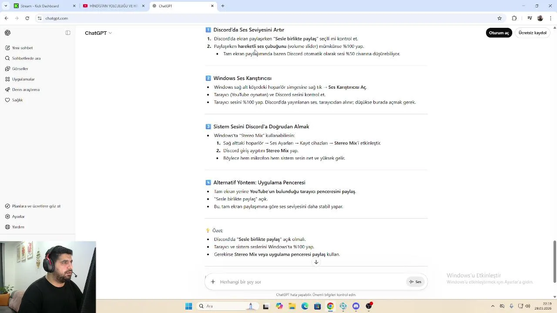The height and width of the screenshot is (313, 557).
Task: Click heading Sistem Sesini Discord'a Doğrudan Almak
Action: pyautogui.click(x=261, y=127)
